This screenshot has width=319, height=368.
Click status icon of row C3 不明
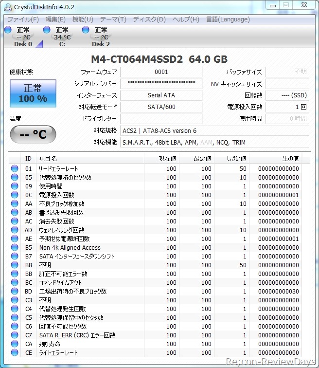click(15, 300)
